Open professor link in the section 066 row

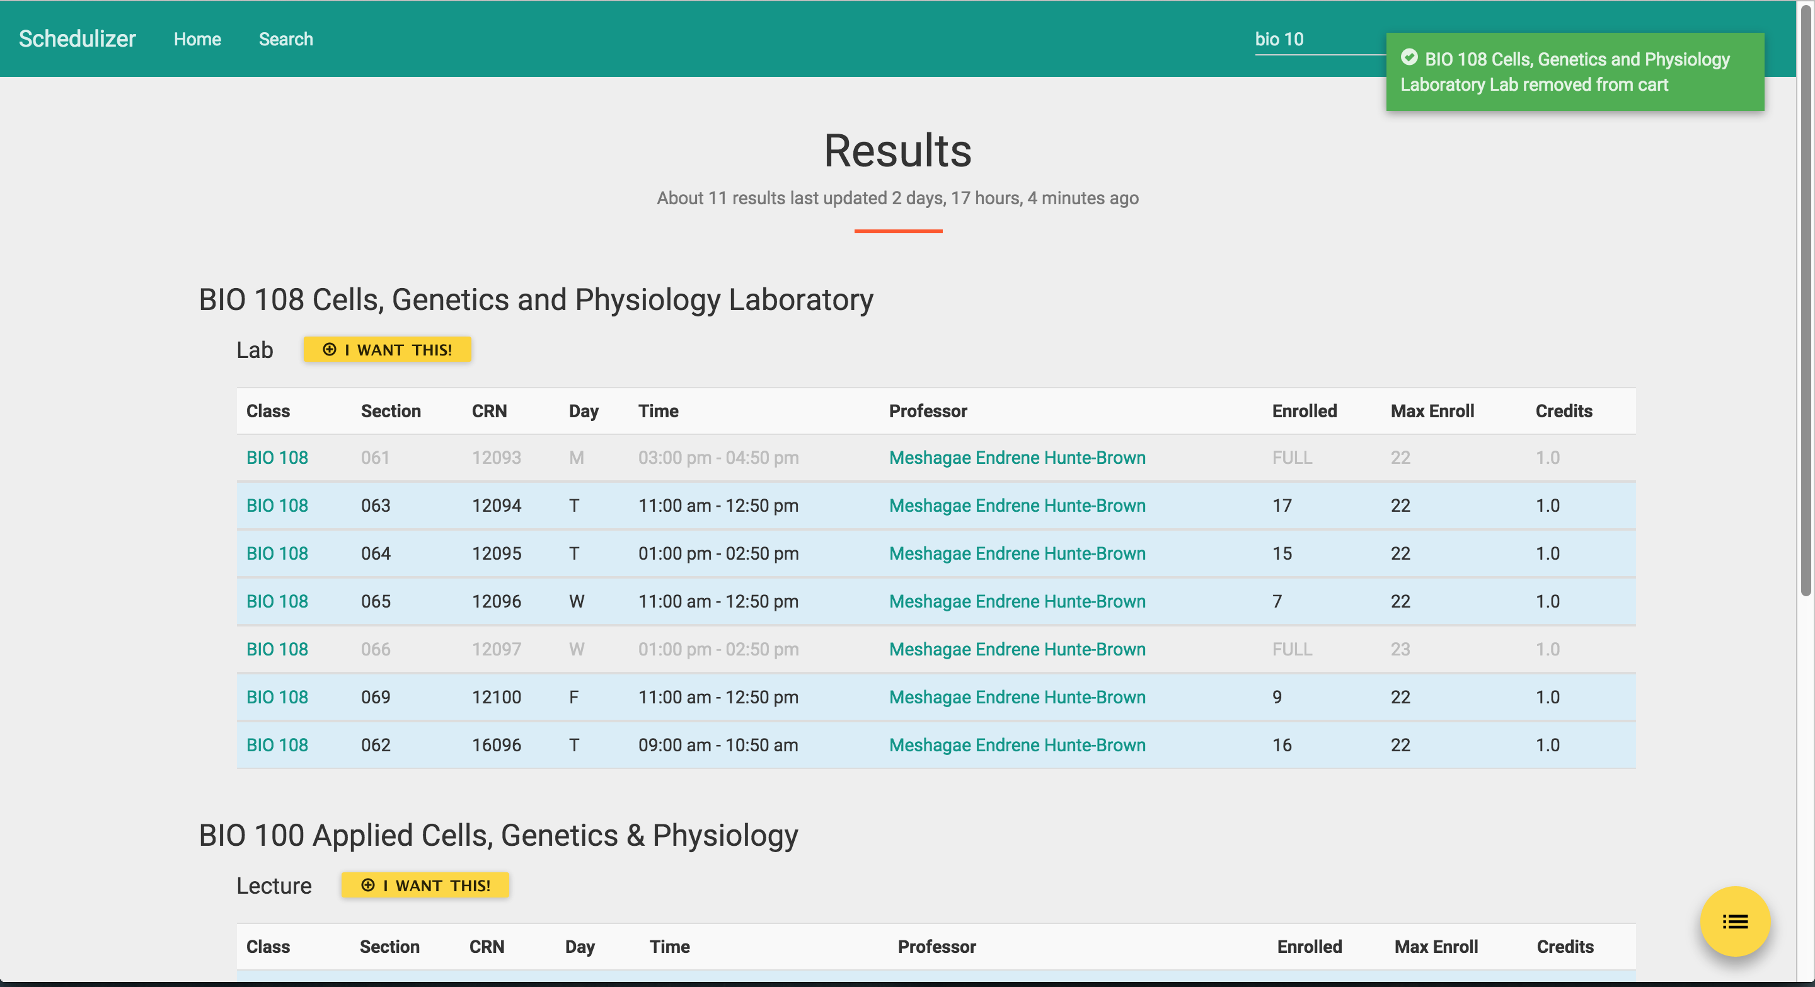(1017, 649)
